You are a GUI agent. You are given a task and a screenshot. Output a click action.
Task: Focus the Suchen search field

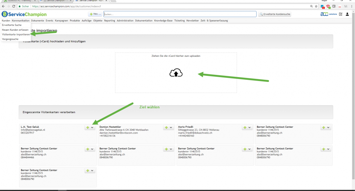pos(180,14)
